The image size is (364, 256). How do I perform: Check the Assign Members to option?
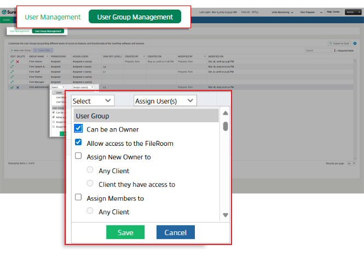click(x=78, y=198)
